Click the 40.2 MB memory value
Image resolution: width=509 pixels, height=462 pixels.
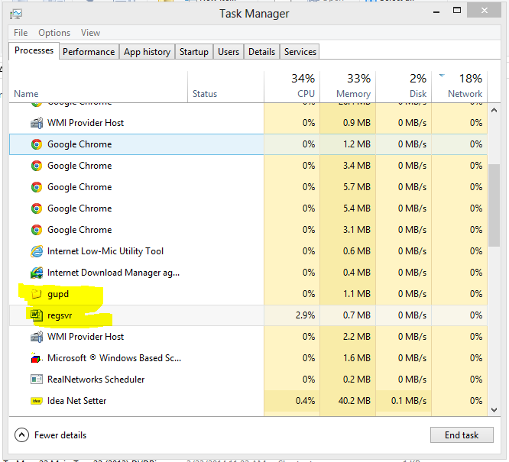point(355,401)
